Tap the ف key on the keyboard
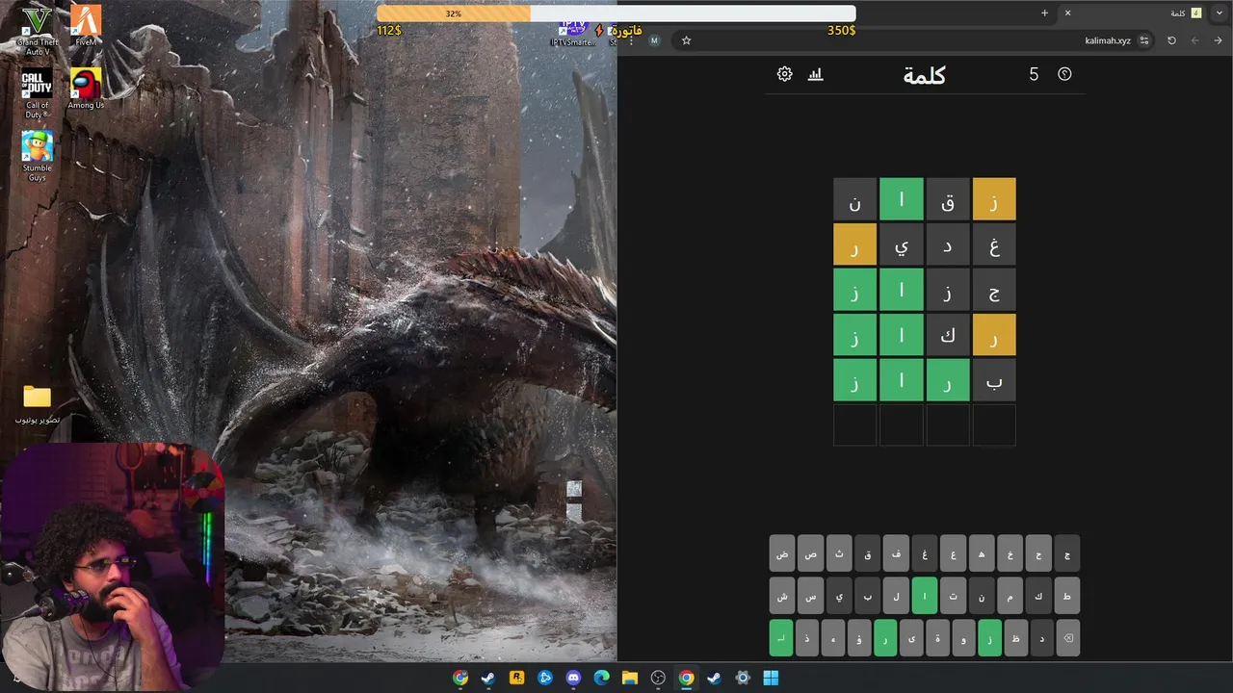 [x=896, y=553]
